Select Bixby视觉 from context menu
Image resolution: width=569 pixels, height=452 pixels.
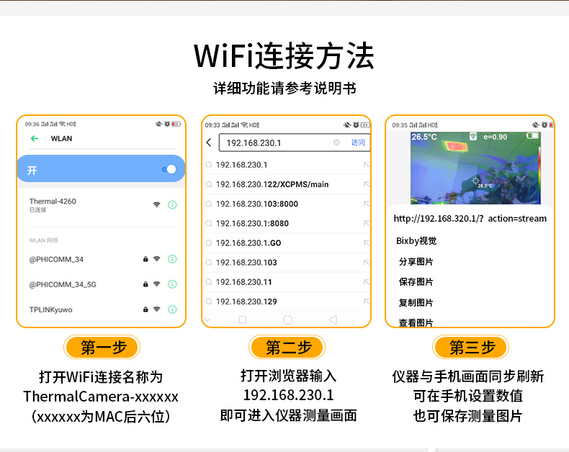[x=416, y=240]
